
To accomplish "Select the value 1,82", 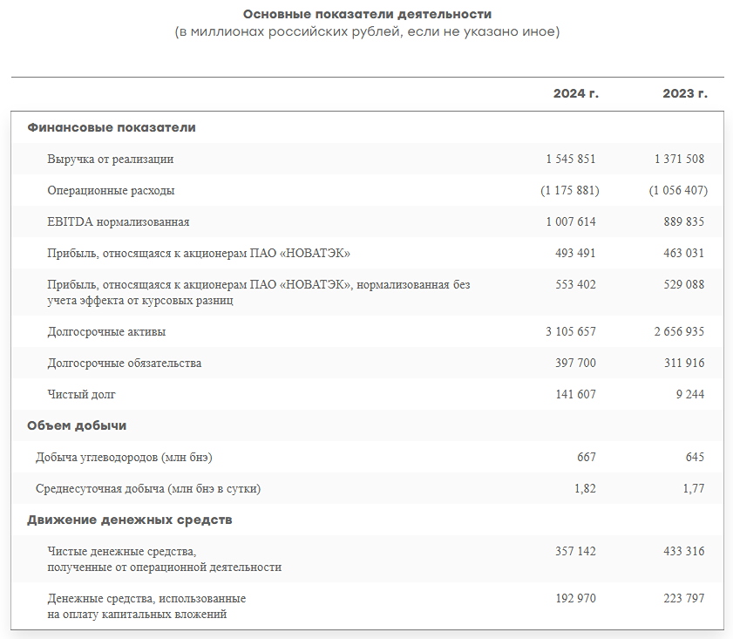I will (586, 489).
